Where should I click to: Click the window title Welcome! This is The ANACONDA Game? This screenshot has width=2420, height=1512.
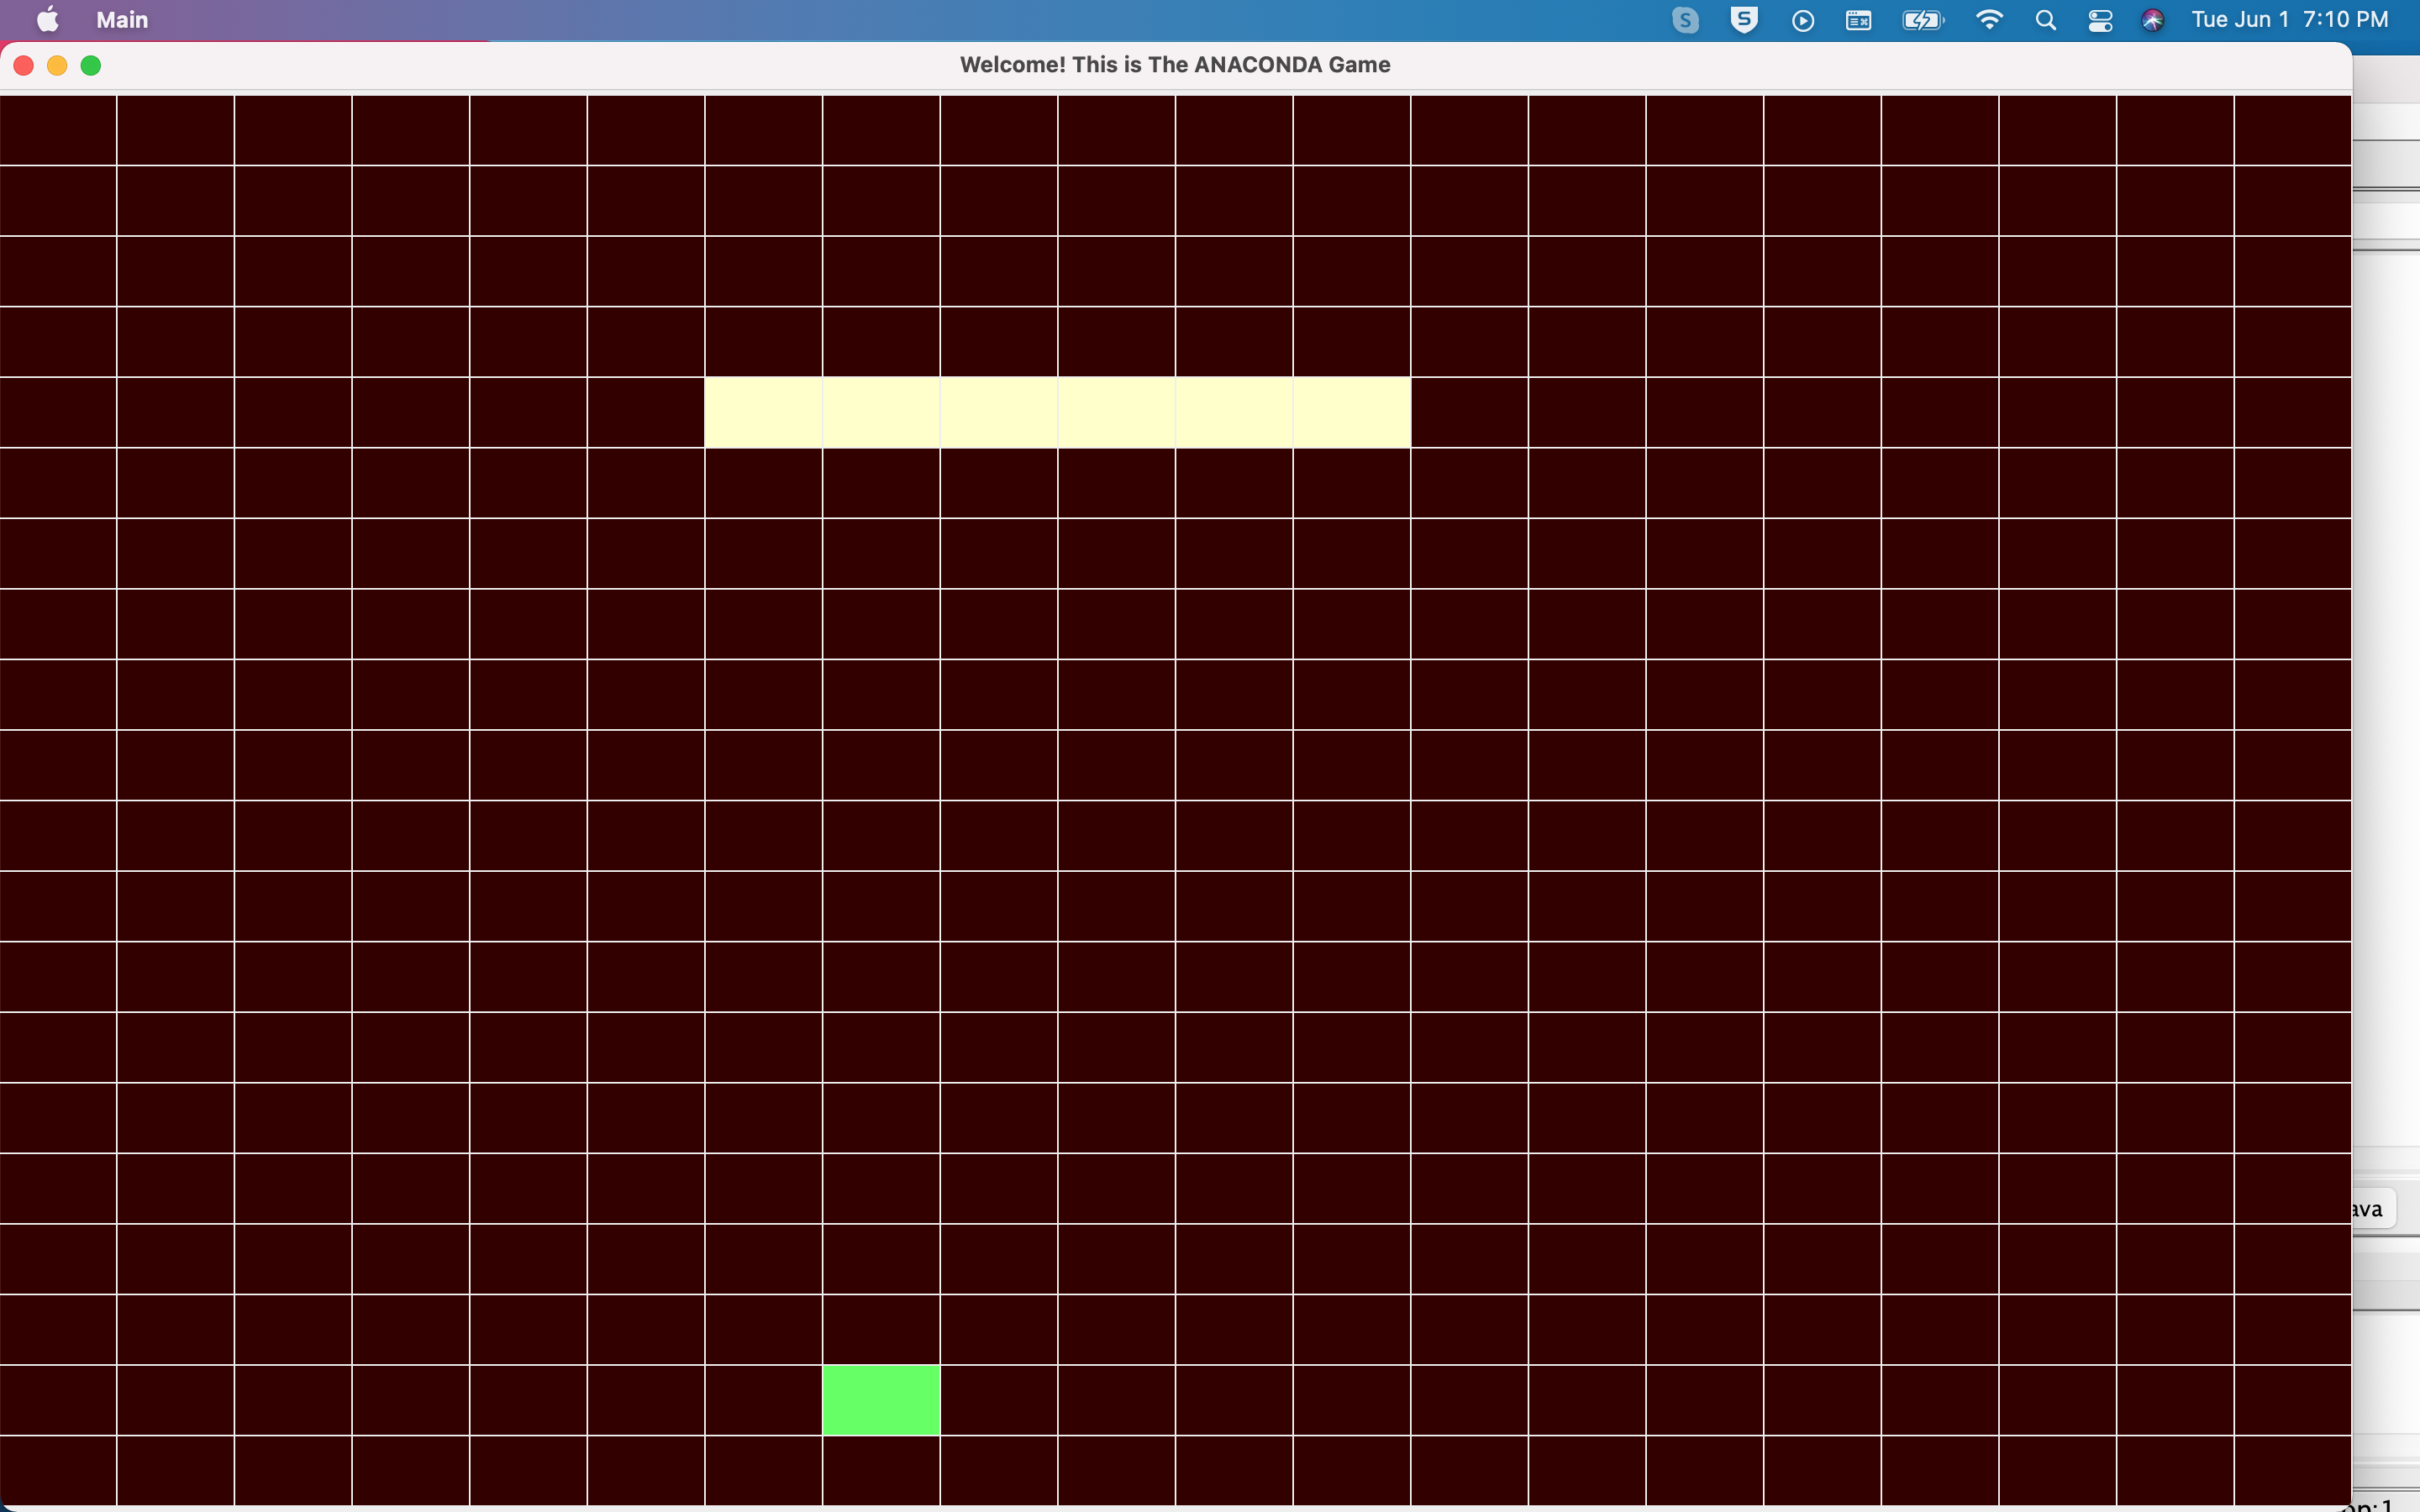click(1175, 65)
